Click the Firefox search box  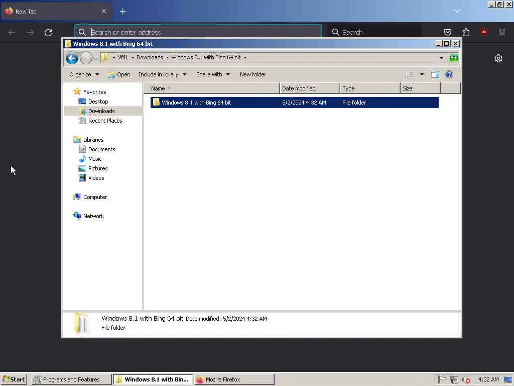coord(374,32)
